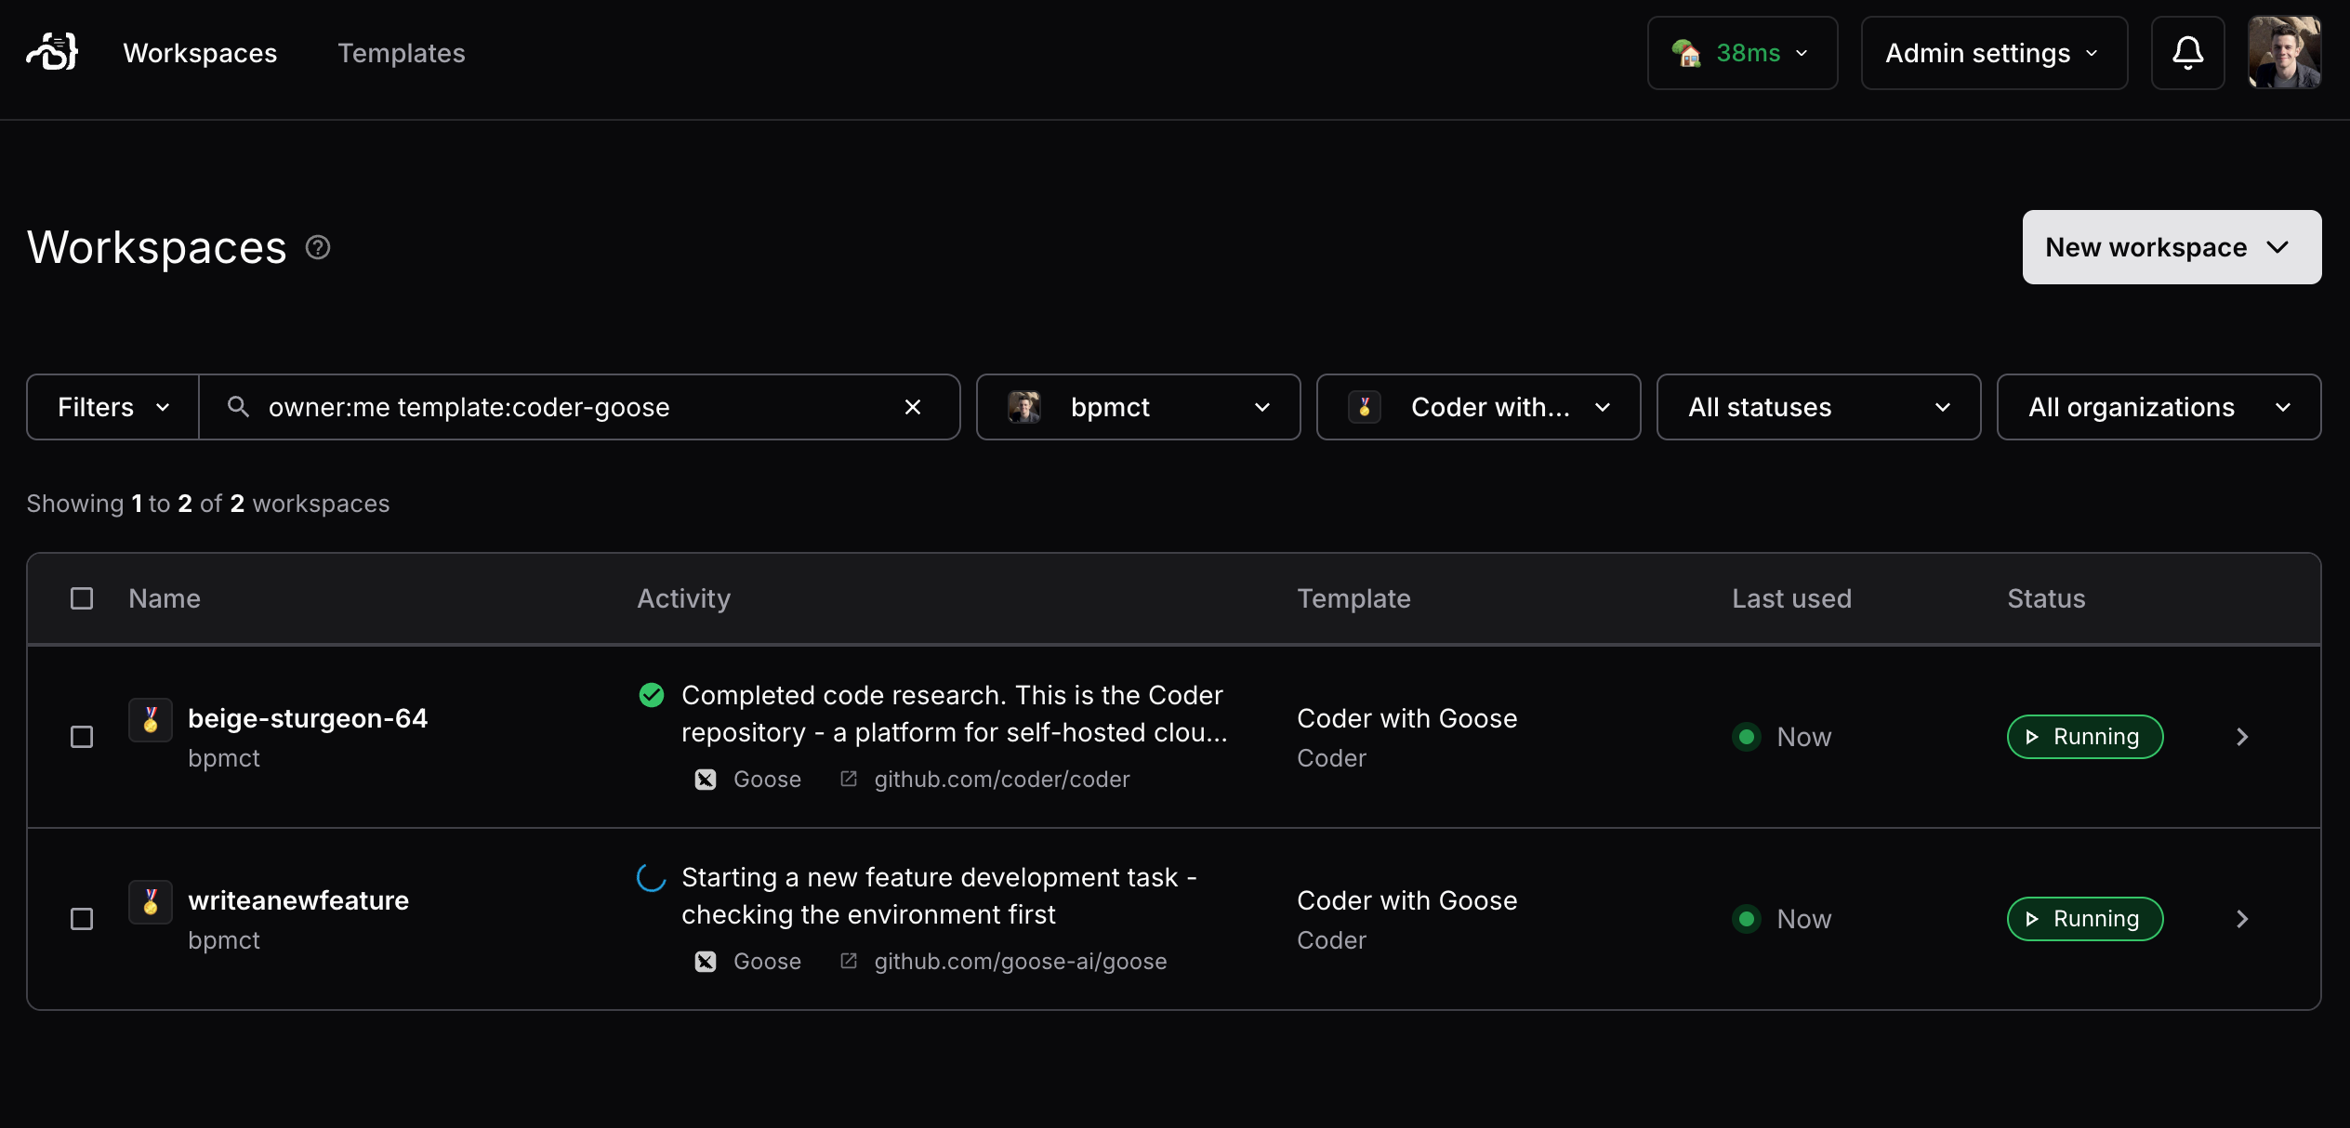Click the profile avatar picture
2350x1128 pixels.
[2285, 53]
